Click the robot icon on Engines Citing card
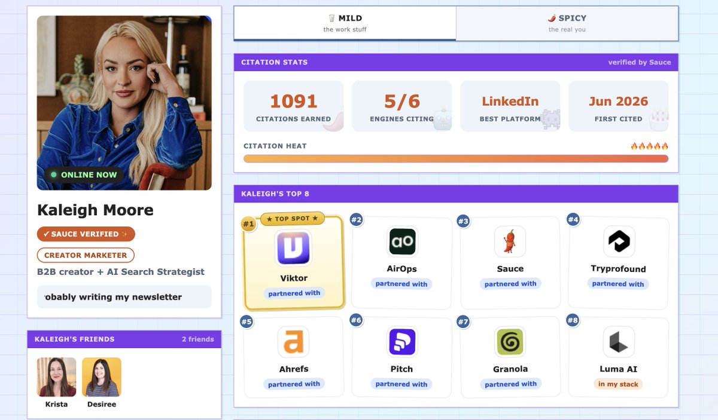Image resolution: width=718 pixels, height=420 pixels. pos(443,120)
